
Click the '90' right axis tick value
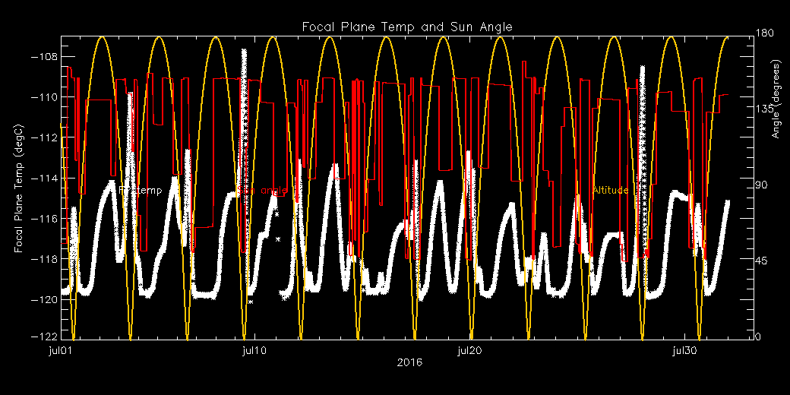[x=761, y=185]
